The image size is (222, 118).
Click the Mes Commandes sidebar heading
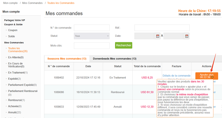pos(14,43)
